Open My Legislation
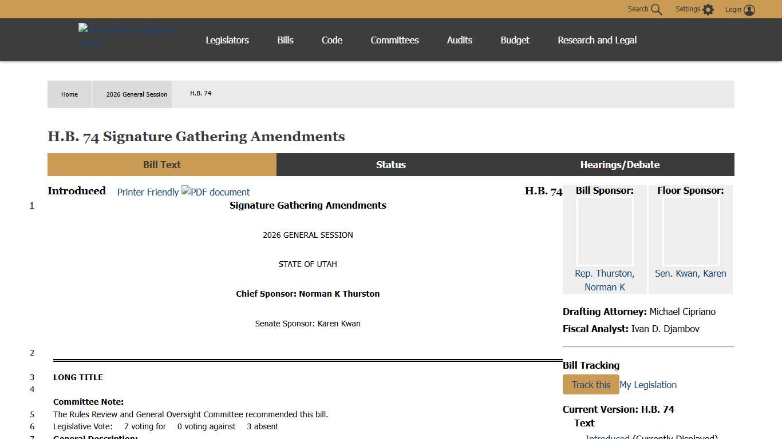 point(648,385)
